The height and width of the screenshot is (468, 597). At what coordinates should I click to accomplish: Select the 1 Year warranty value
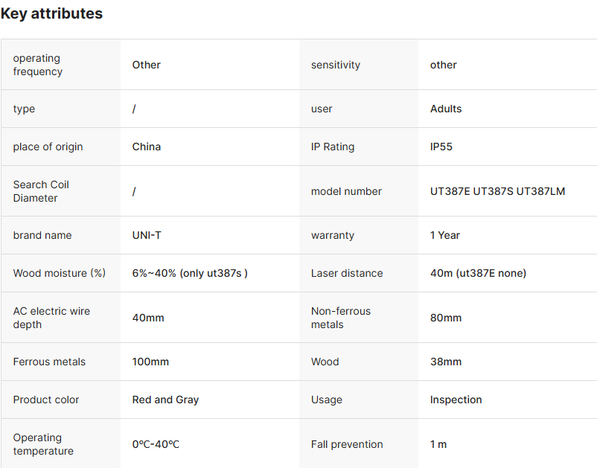(x=445, y=235)
